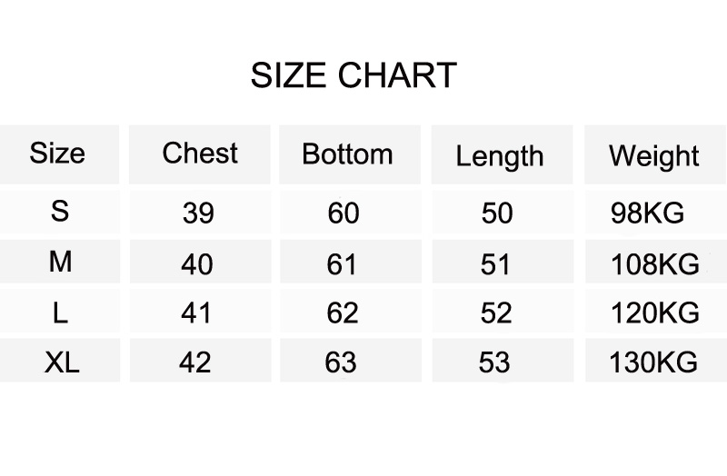
Task: Select the M size row label
Action: click(60, 262)
